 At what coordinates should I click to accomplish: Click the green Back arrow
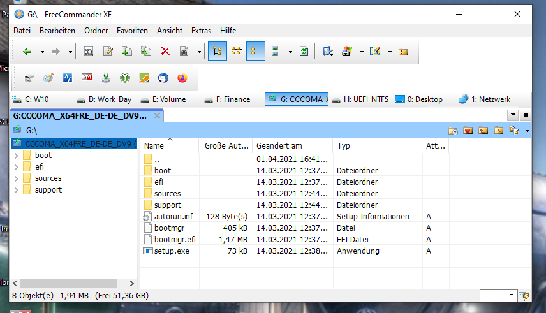click(27, 52)
